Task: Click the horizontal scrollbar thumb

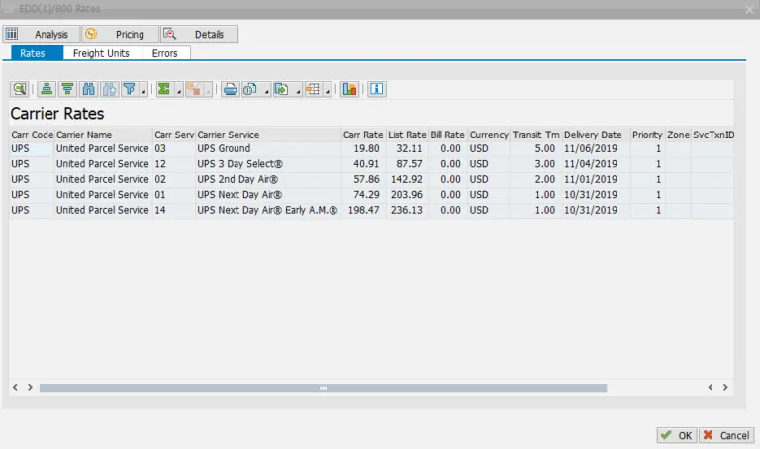Action: tap(323, 388)
